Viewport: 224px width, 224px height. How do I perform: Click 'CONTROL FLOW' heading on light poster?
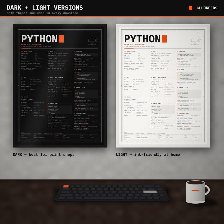pyautogui.click(x=157, y=104)
